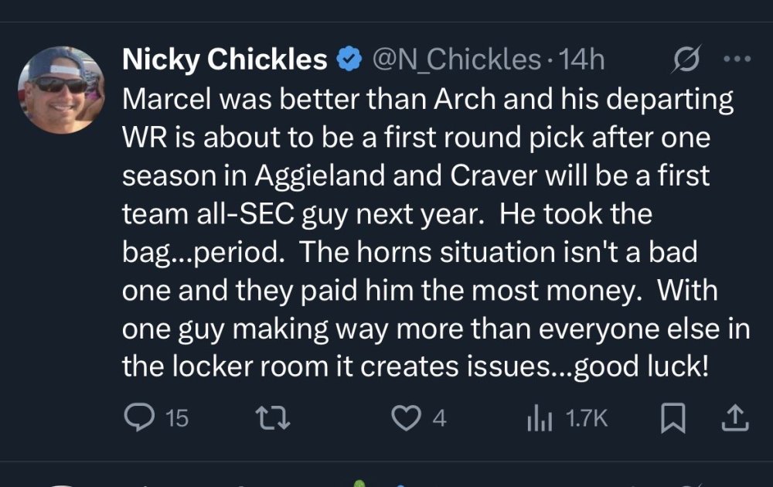Click the reply count of 15

pos(177,418)
